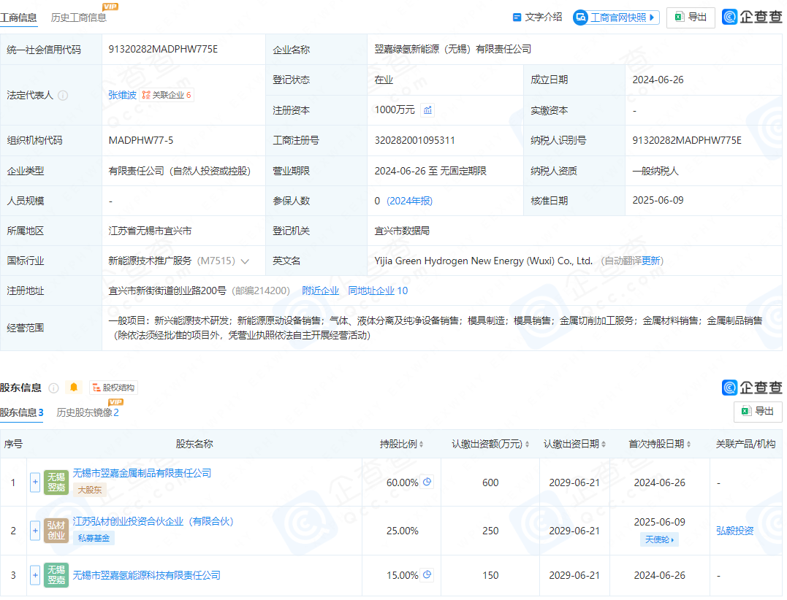Select 股东信息 3 tab

click(22, 412)
